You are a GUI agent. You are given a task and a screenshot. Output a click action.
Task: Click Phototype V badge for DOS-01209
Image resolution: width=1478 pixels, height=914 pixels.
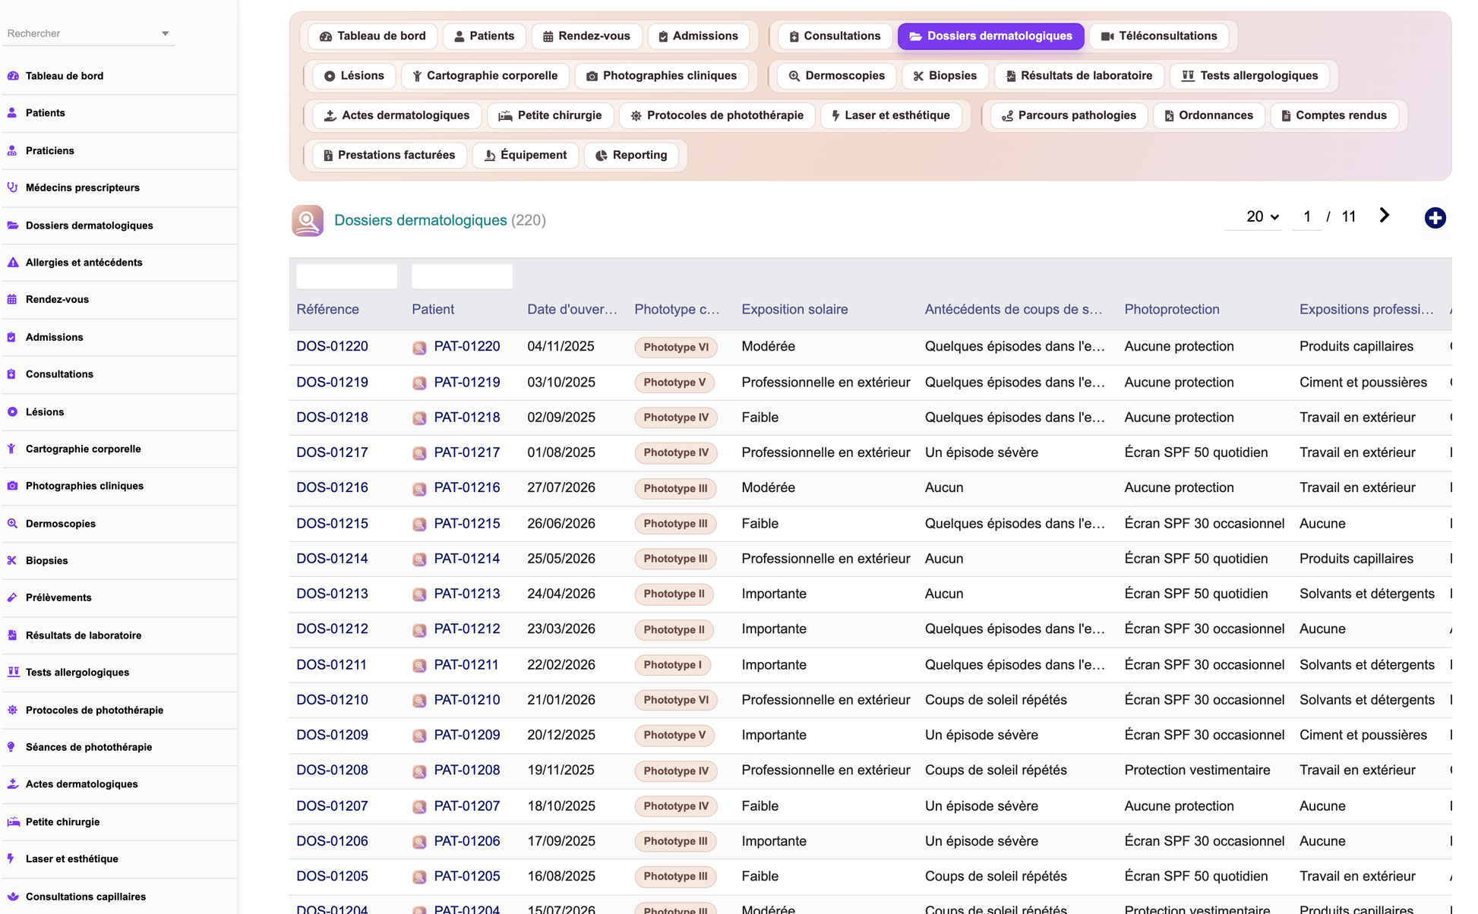[674, 735]
